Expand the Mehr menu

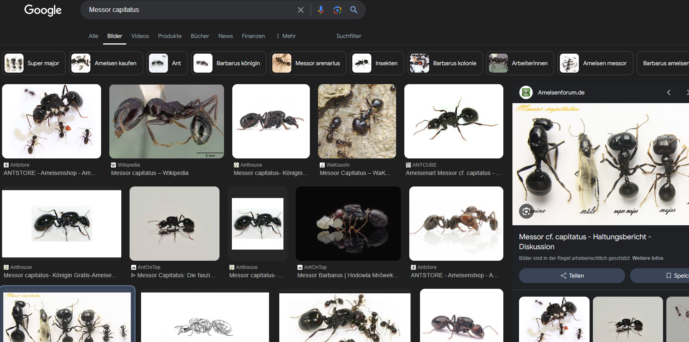pyautogui.click(x=286, y=36)
